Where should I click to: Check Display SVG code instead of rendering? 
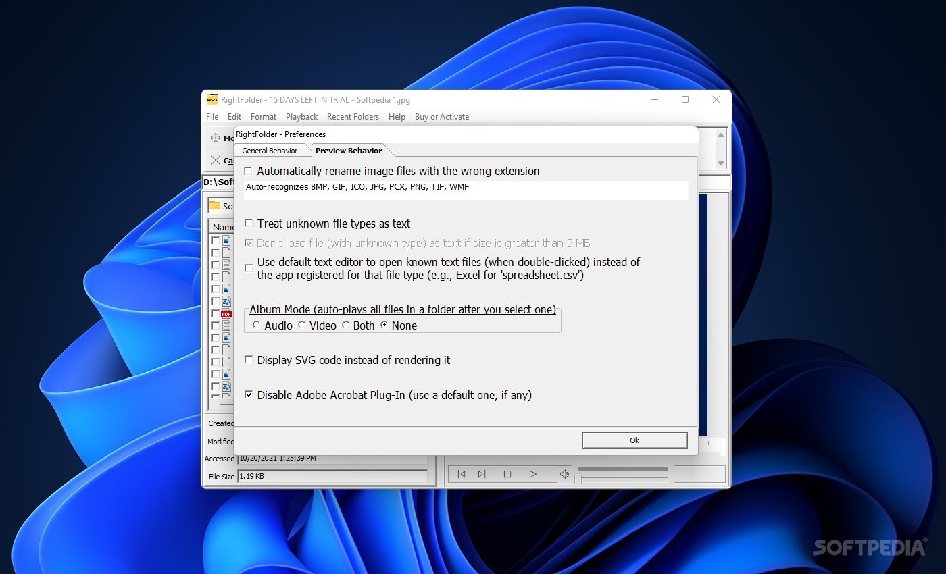coord(249,360)
